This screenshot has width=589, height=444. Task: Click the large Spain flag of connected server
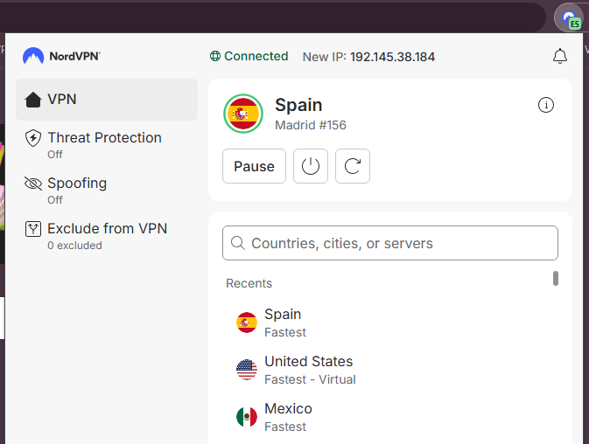tap(243, 114)
